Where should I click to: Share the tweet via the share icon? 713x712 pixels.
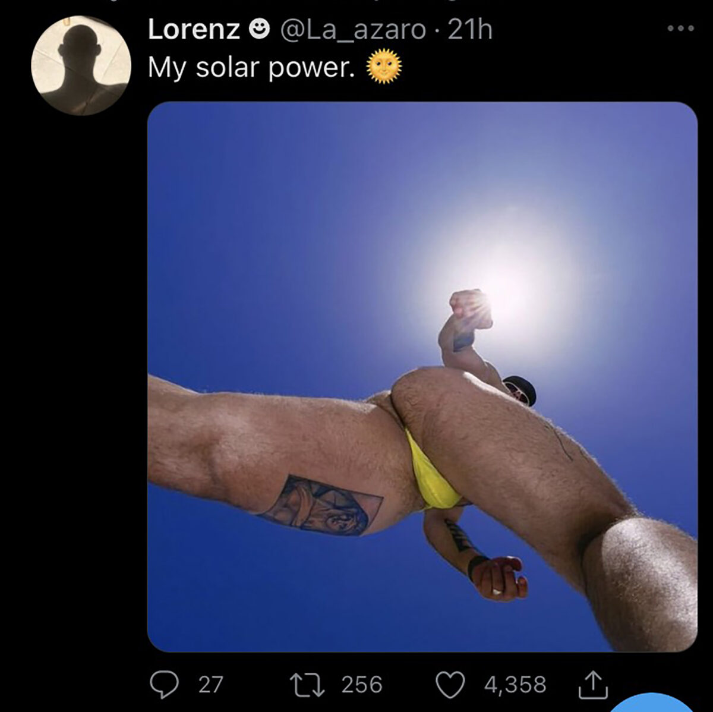click(593, 683)
